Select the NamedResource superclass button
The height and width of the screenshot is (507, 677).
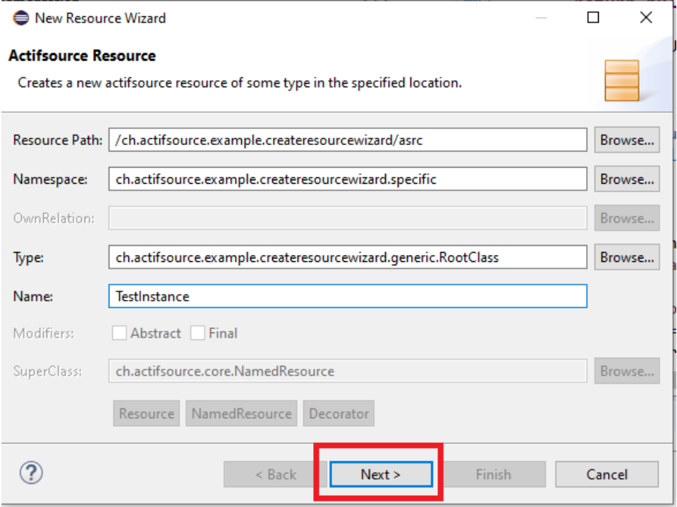pyautogui.click(x=242, y=414)
